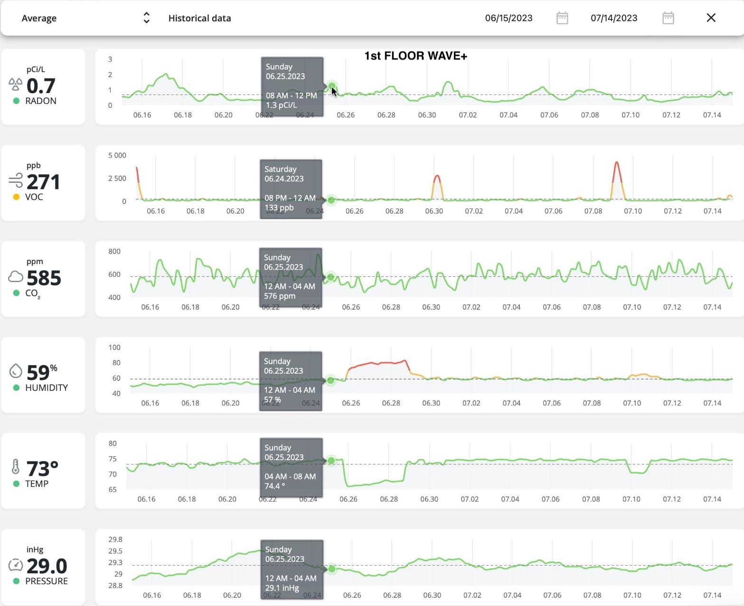The image size is (744, 606).
Task: Select the CO2 585 ppm card
Action: [x=43, y=279]
